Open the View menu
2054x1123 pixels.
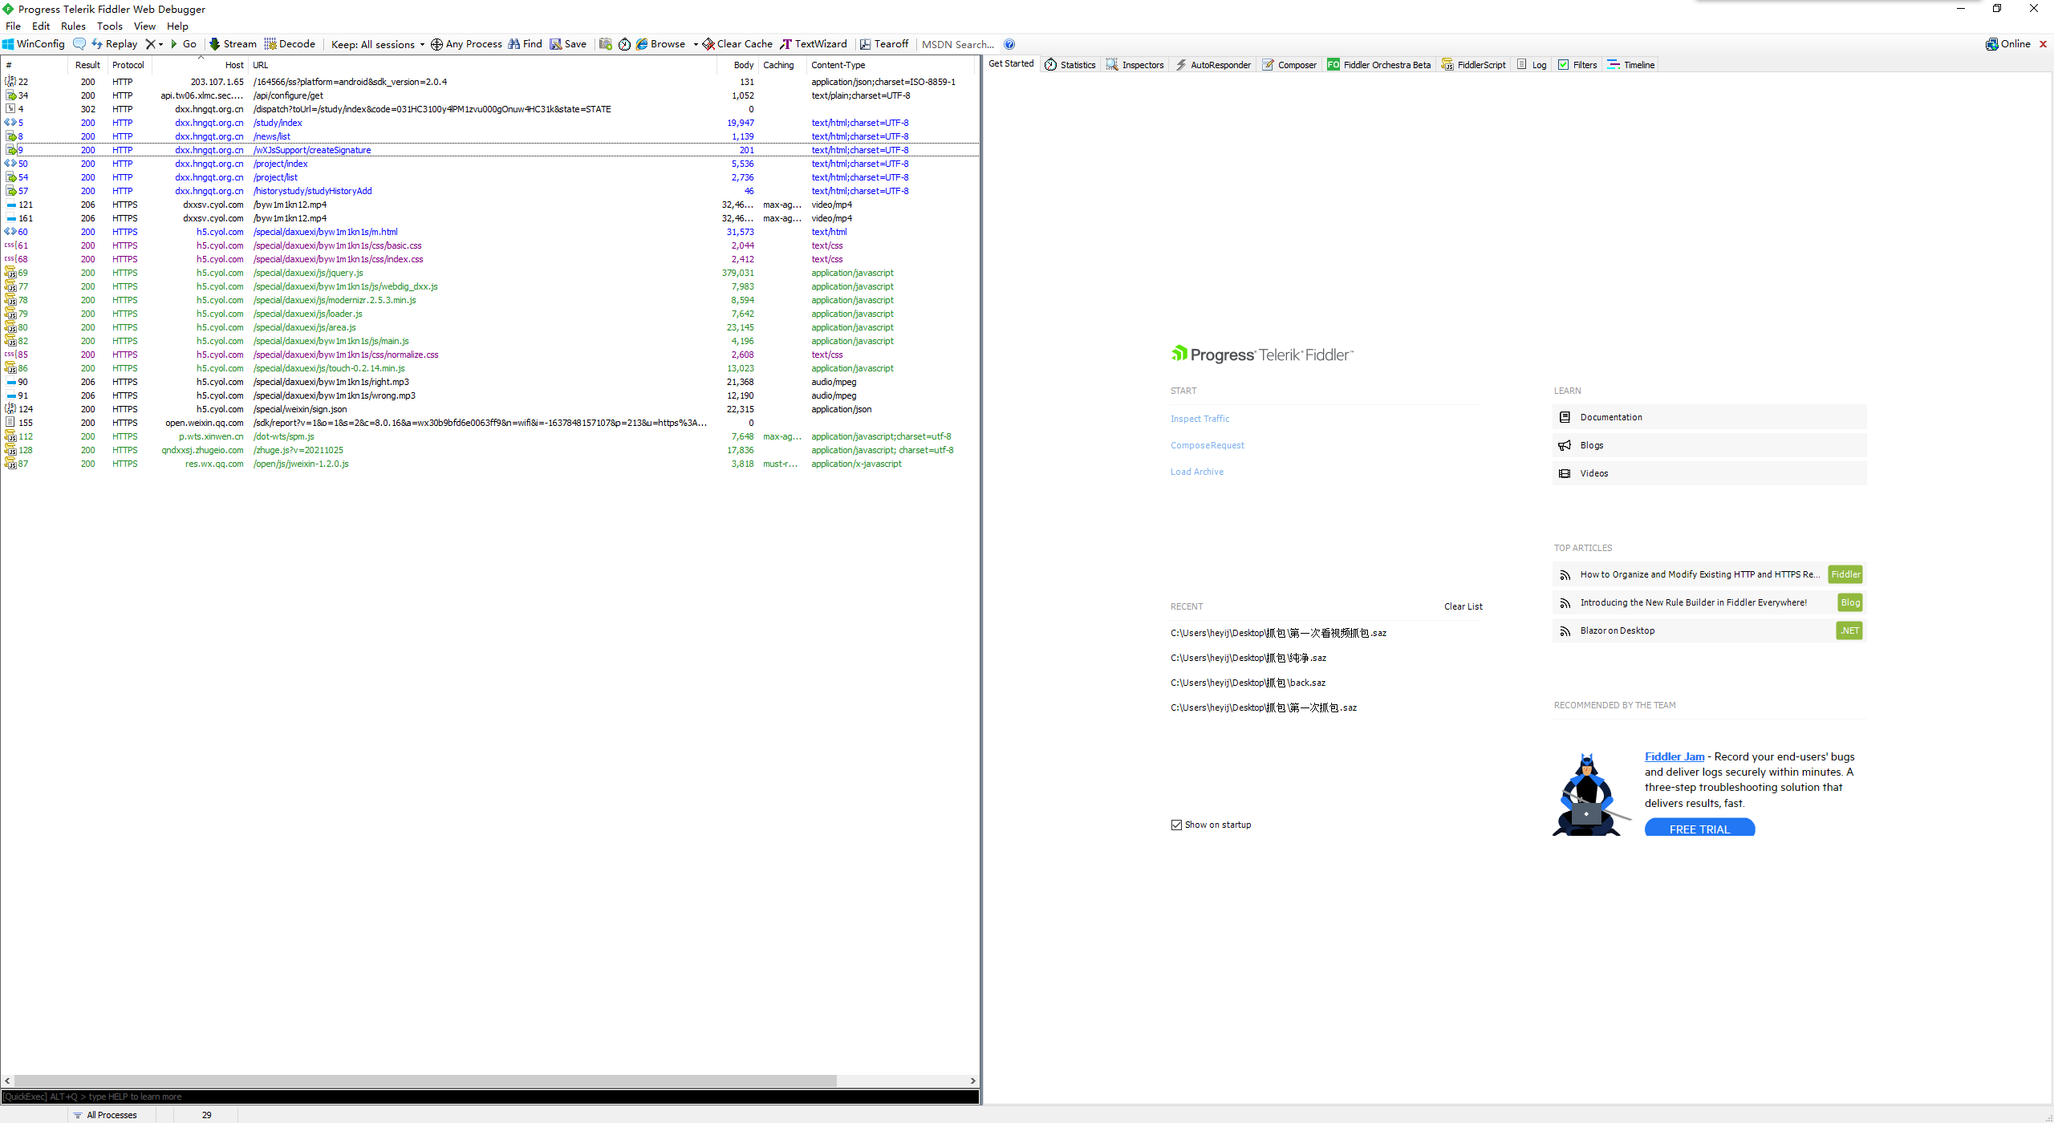pyautogui.click(x=144, y=26)
